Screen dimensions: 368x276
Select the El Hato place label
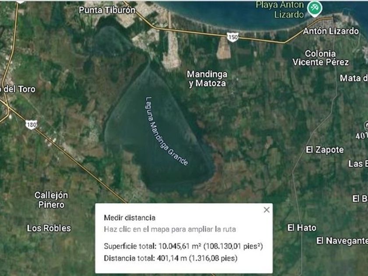(302, 228)
